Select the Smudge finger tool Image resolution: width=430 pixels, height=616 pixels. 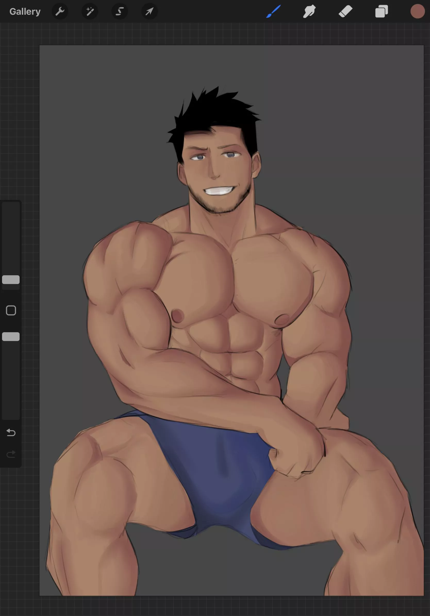coord(309,12)
